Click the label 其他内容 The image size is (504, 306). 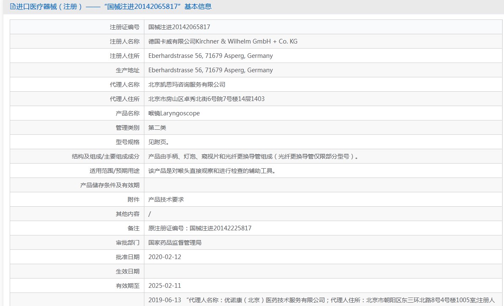point(127,214)
